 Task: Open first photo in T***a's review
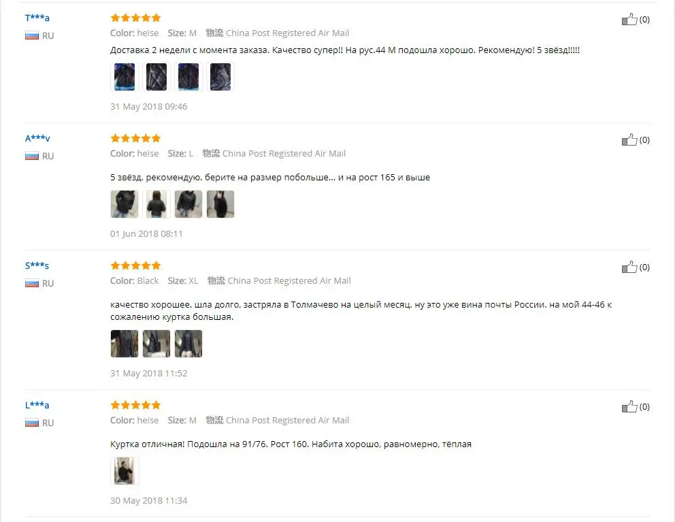coord(125,77)
